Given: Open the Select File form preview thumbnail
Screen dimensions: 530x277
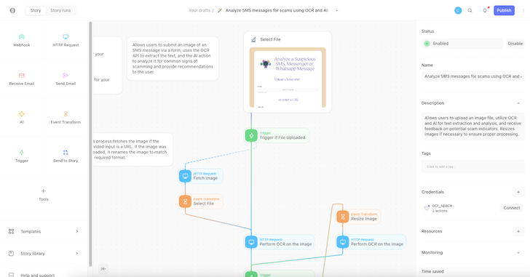Looking at the screenshot, I should click(288, 78).
